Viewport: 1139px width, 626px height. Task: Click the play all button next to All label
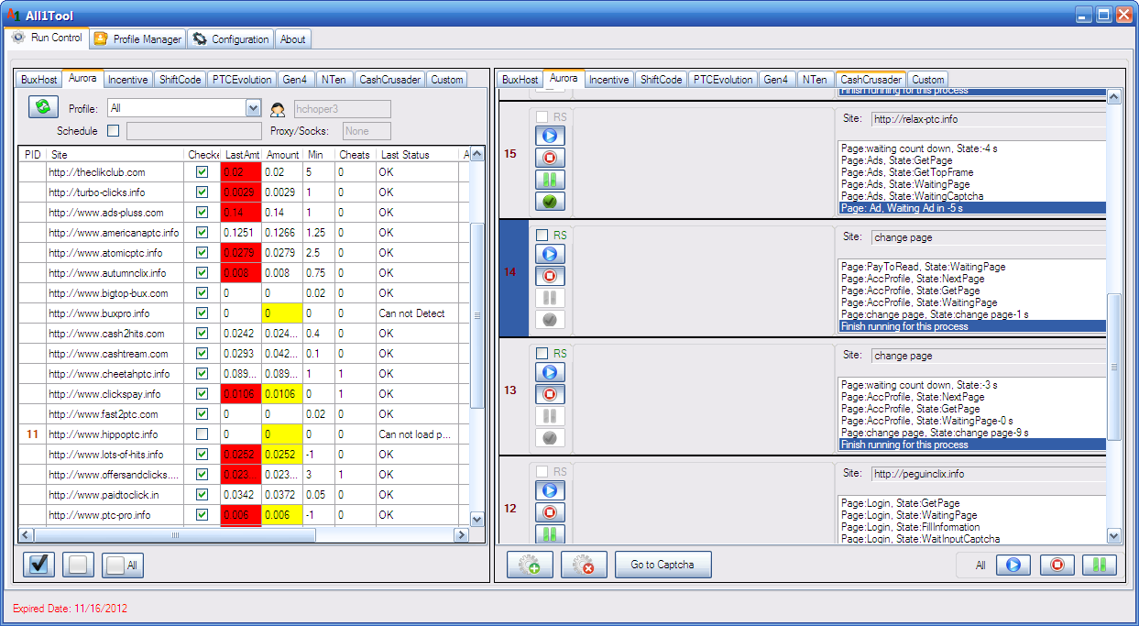[1013, 565]
